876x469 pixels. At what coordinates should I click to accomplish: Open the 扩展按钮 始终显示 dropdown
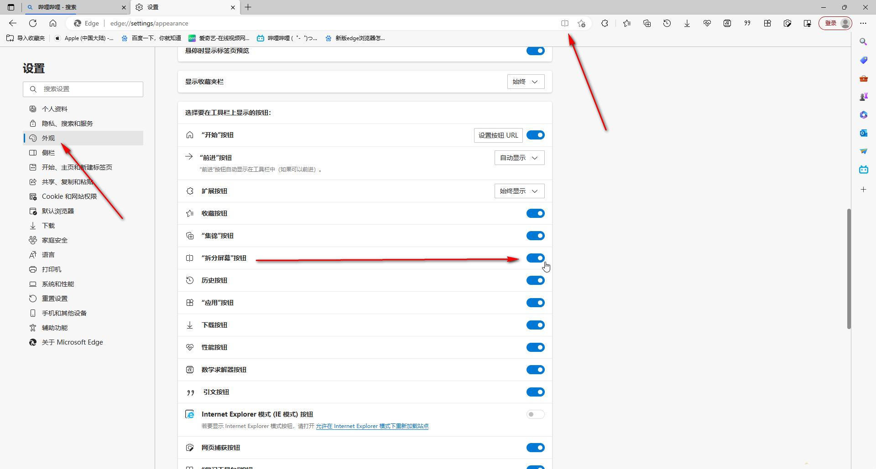(x=519, y=191)
